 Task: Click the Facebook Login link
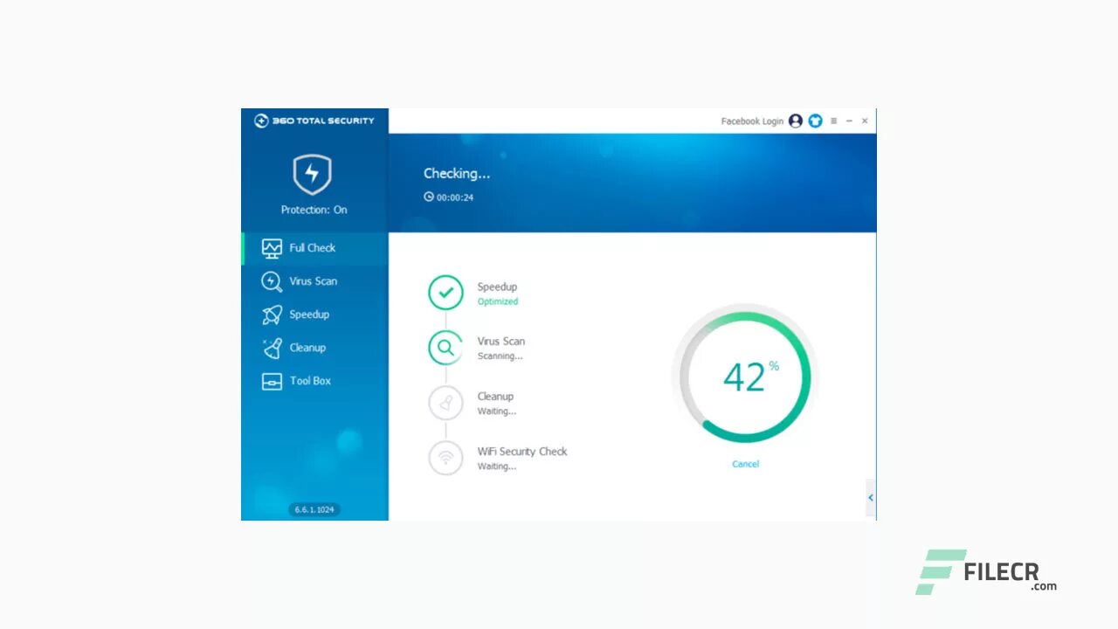(752, 121)
